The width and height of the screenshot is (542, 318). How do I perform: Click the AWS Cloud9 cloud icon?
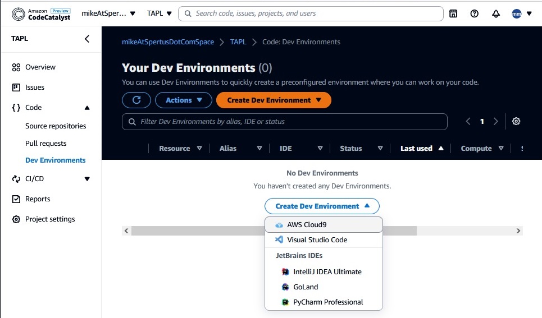point(279,225)
